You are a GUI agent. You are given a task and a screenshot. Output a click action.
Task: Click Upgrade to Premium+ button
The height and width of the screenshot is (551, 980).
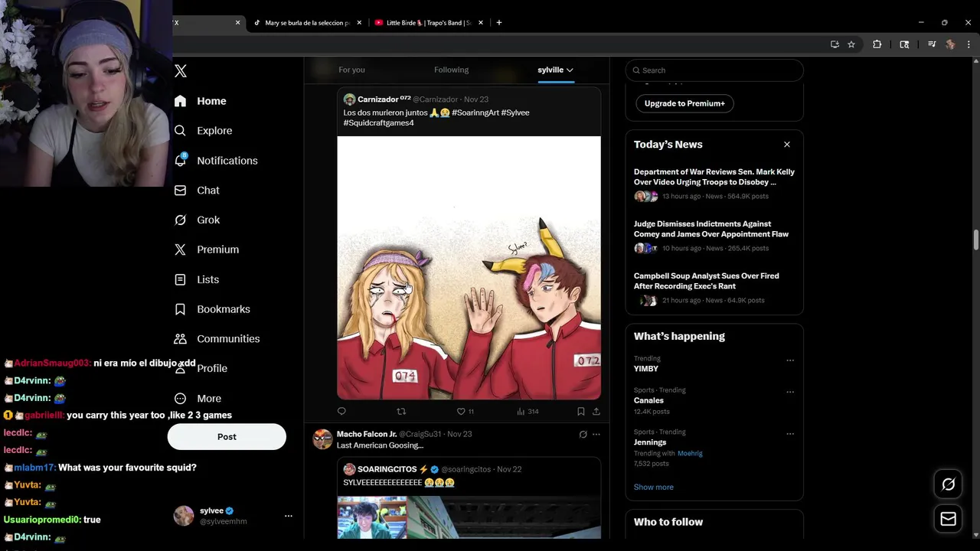pos(684,103)
